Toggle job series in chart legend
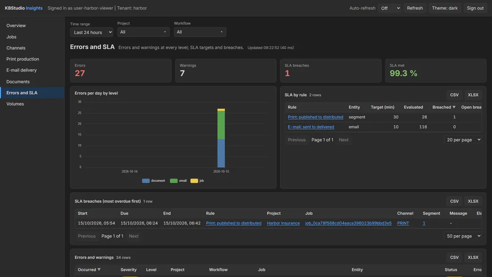Viewport: 492px width, 277px height. pyautogui.click(x=197, y=181)
